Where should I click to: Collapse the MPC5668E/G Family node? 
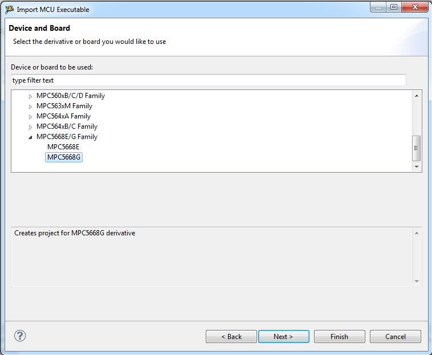coord(30,137)
